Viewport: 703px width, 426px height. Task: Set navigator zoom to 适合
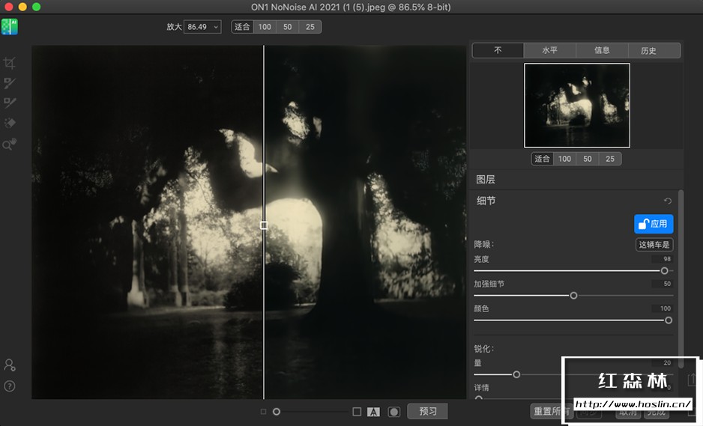tap(542, 159)
